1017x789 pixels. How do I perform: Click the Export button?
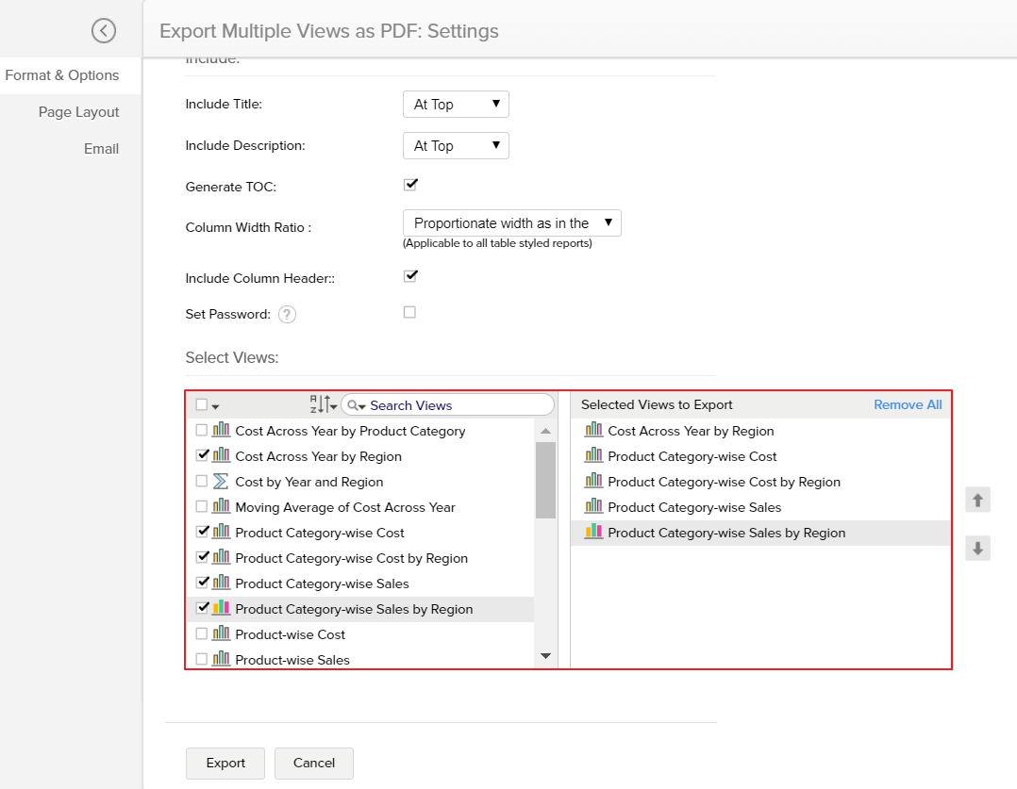[225, 763]
